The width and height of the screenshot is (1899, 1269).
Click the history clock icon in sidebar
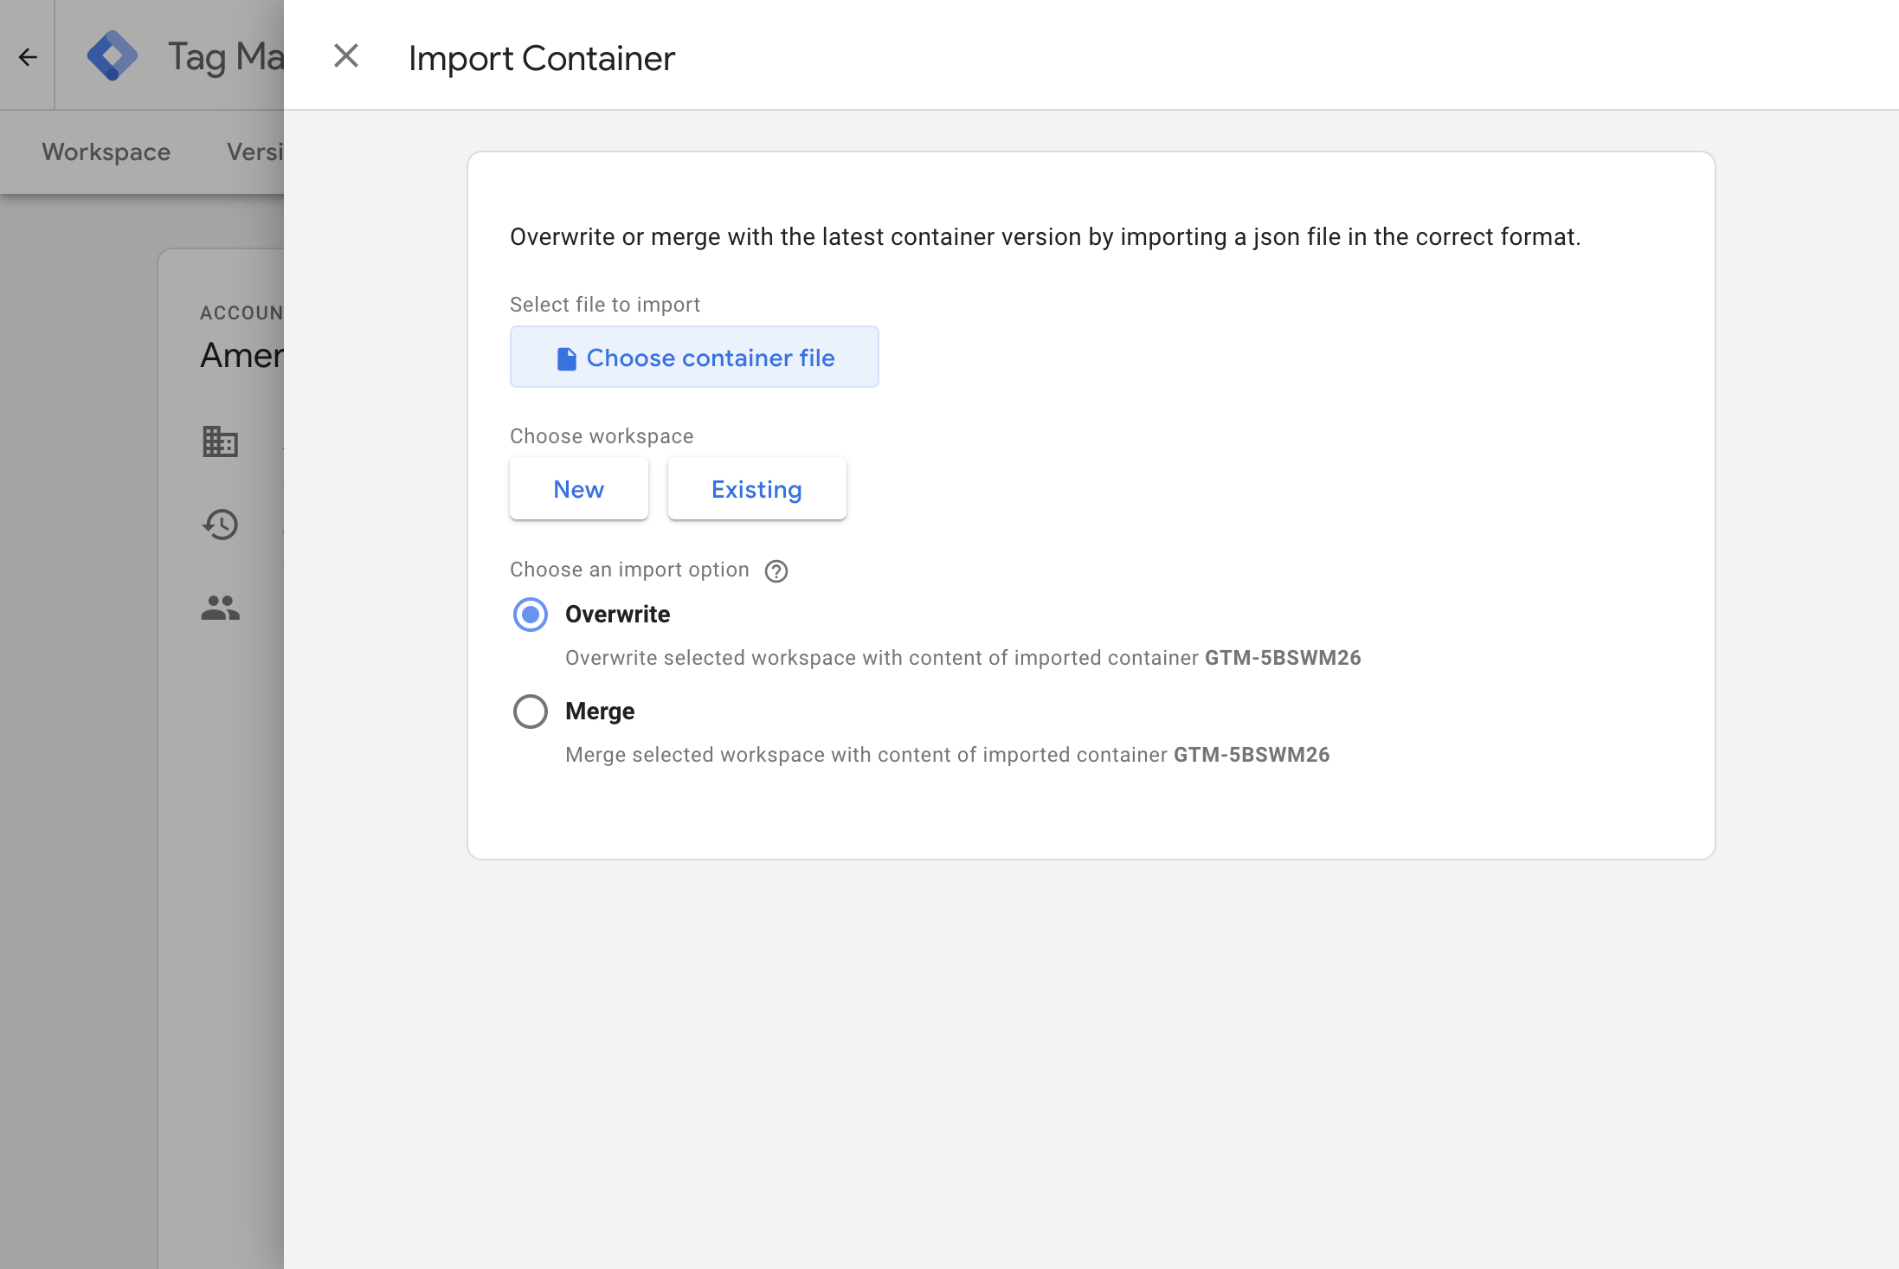tap(220, 525)
